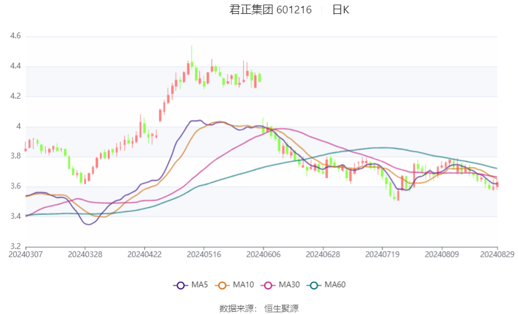This screenshot has height=314, width=518.
Task: Select the 20240328 date axis label
Action: pos(85,255)
